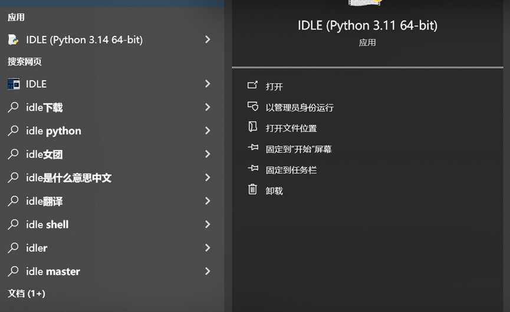Click the trash icon beside 卸载
The width and height of the screenshot is (510, 312).
[252, 189]
